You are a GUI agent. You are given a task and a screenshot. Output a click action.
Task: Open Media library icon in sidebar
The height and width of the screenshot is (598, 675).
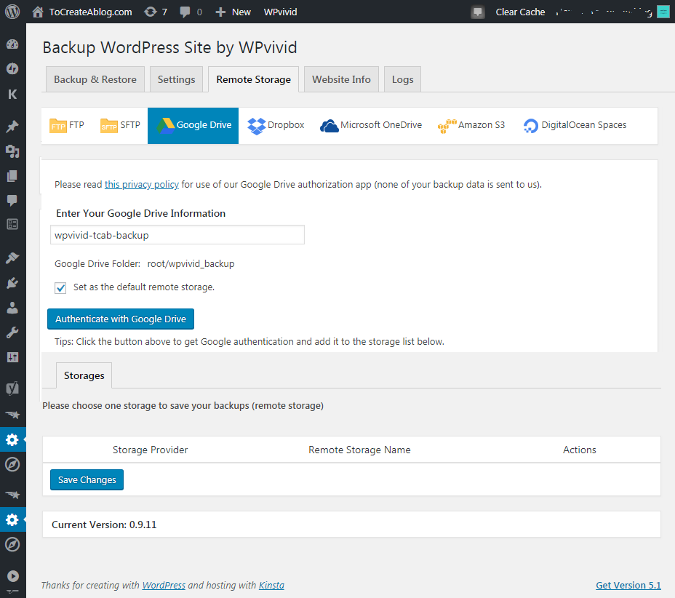pos(12,151)
